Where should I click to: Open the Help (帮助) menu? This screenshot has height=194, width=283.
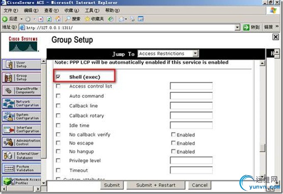(x=112, y=10)
